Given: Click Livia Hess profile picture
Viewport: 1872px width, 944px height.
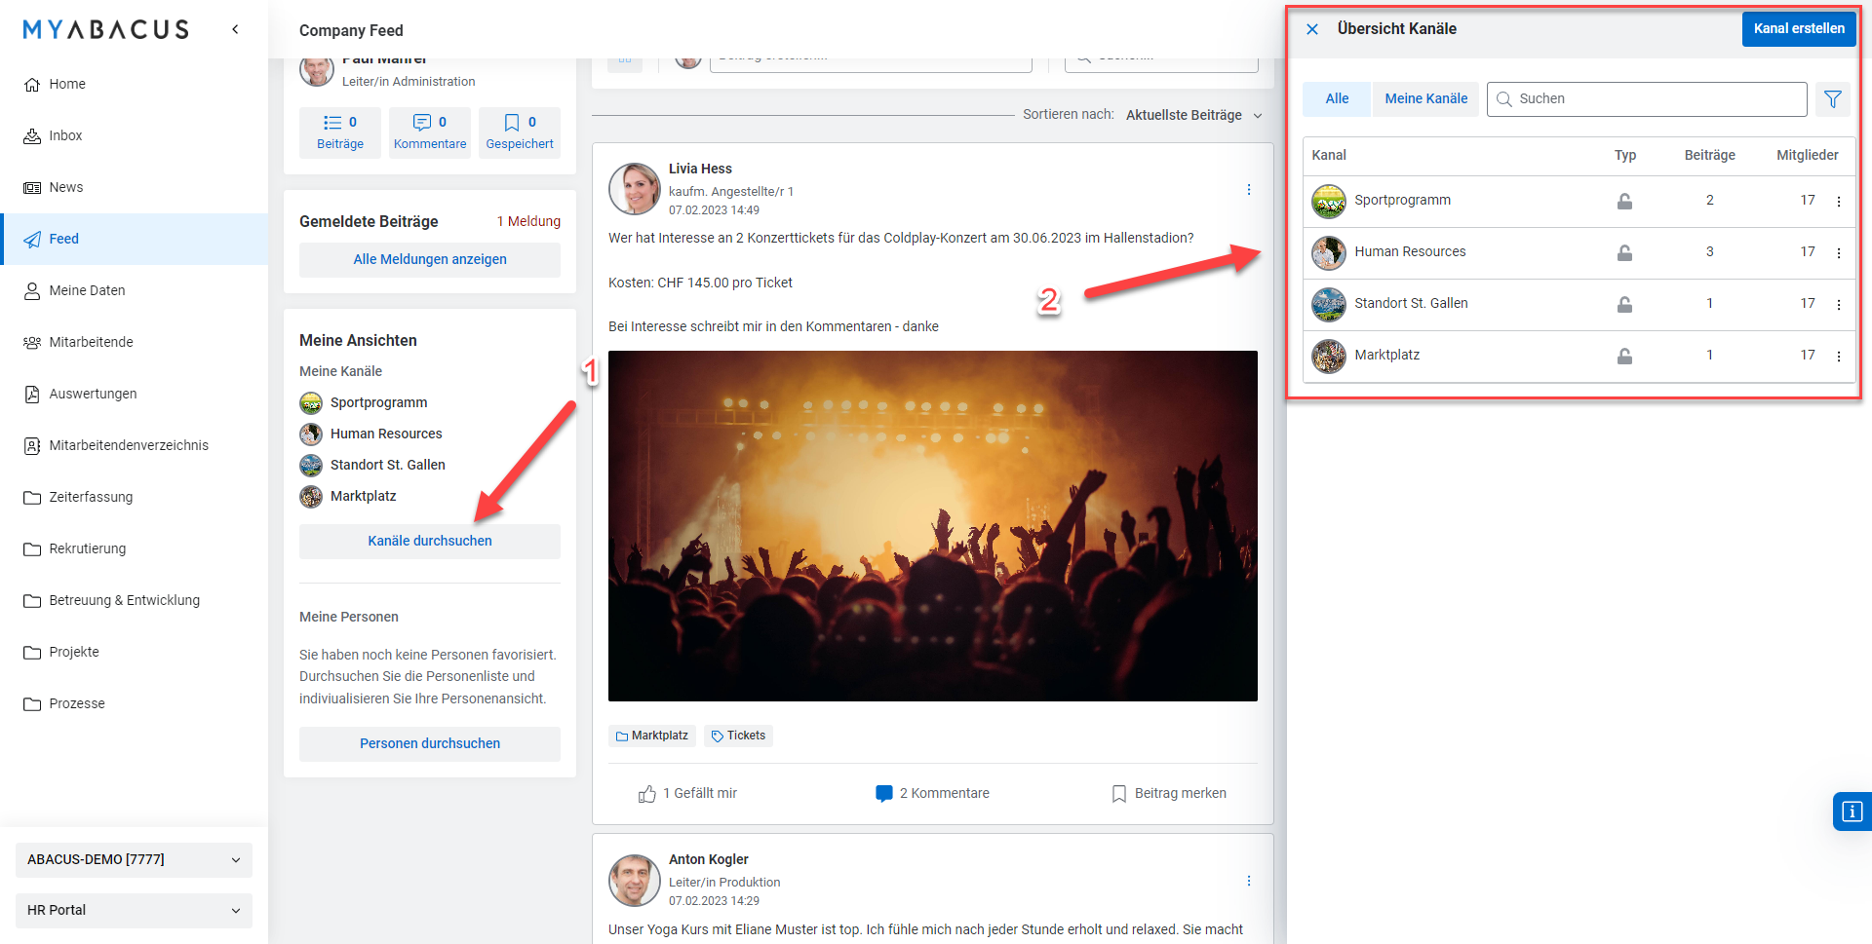Looking at the screenshot, I should click(x=635, y=189).
